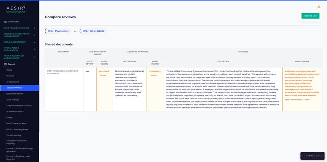Click the AESIR ComplianceOne logo
Image resolution: width=327 pixels, height=162 pixels.
16,9
